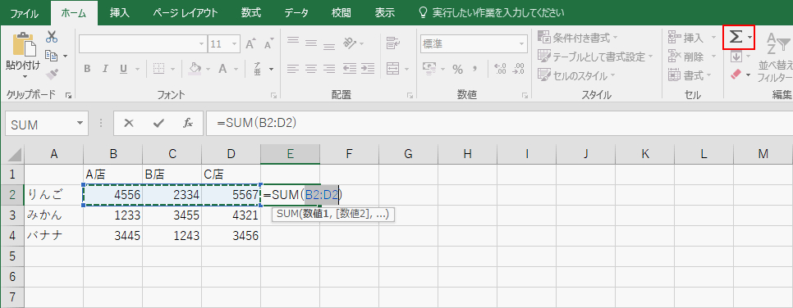This screenshot has height=308, width=793.
Task: Click the Select All corner button
Action: tap(14, 154)
